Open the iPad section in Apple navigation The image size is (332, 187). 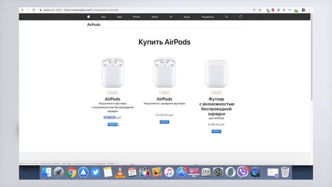pyautogui.click(x=119, y=17)
